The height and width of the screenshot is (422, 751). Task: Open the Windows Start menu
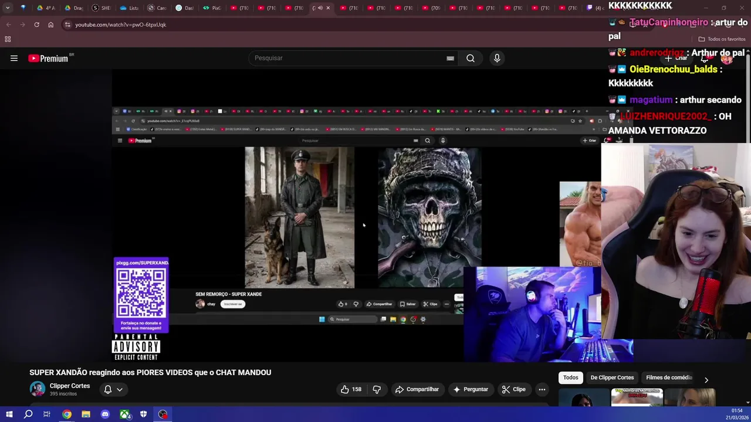[9, 414]
